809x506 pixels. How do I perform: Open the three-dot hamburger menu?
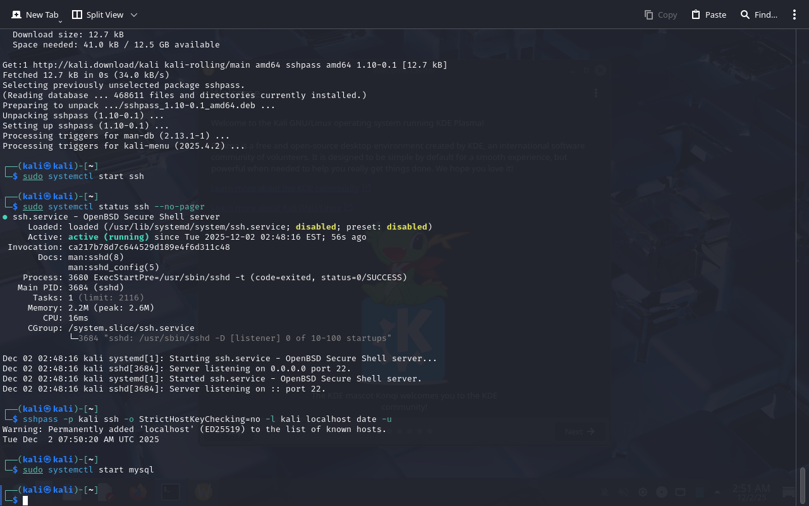point(794,15)
